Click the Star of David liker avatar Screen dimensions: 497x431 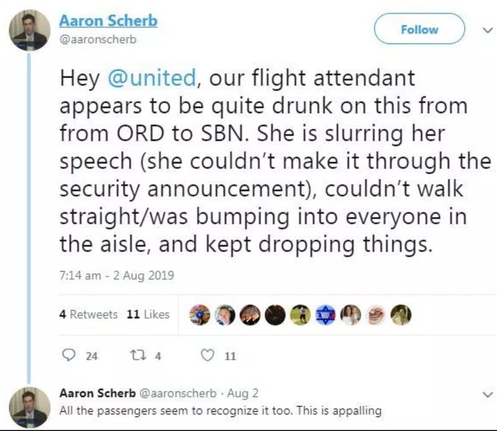(326, 315)
